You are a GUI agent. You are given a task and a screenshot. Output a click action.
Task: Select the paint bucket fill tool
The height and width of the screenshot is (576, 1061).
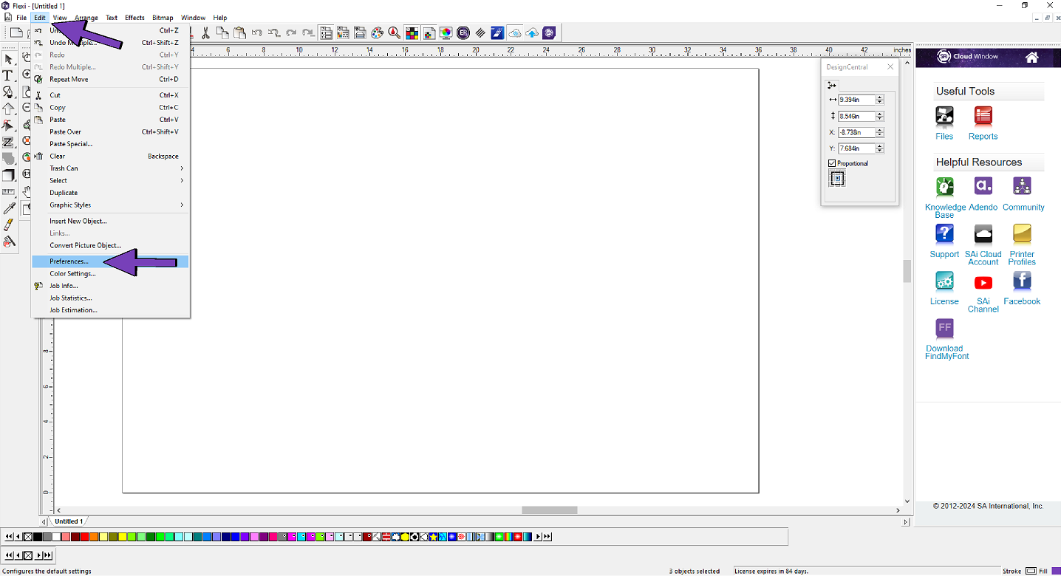point(9,241)
